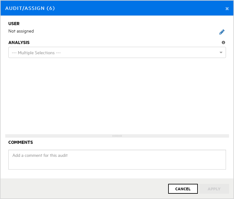The height and width of the screenshot is (199, 234).
Task: Click the gray footer bar left of Cancel
Action: click(x=83, y=189)
